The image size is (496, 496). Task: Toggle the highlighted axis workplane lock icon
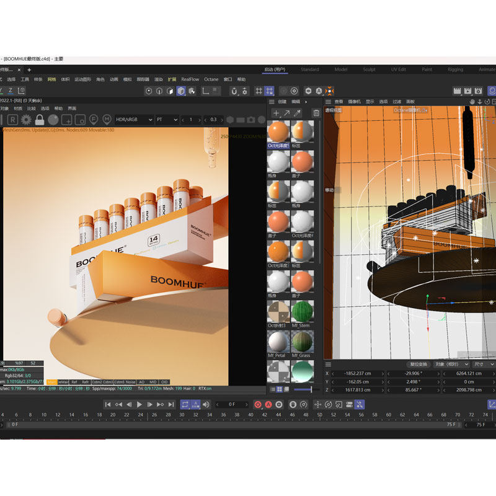pos(270,91)
